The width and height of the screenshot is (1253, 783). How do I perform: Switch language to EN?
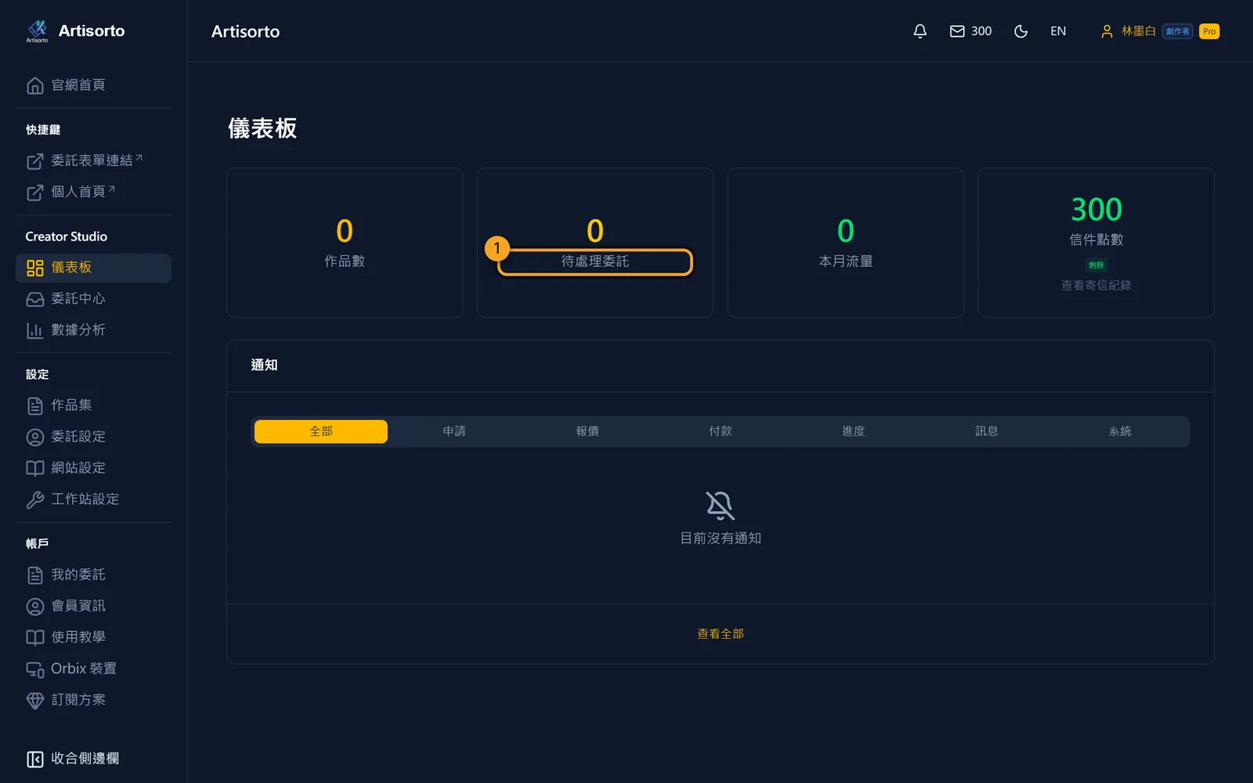tap(1058, 31)
